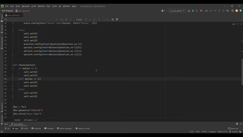Open the Navigate menu

point(25,6)
